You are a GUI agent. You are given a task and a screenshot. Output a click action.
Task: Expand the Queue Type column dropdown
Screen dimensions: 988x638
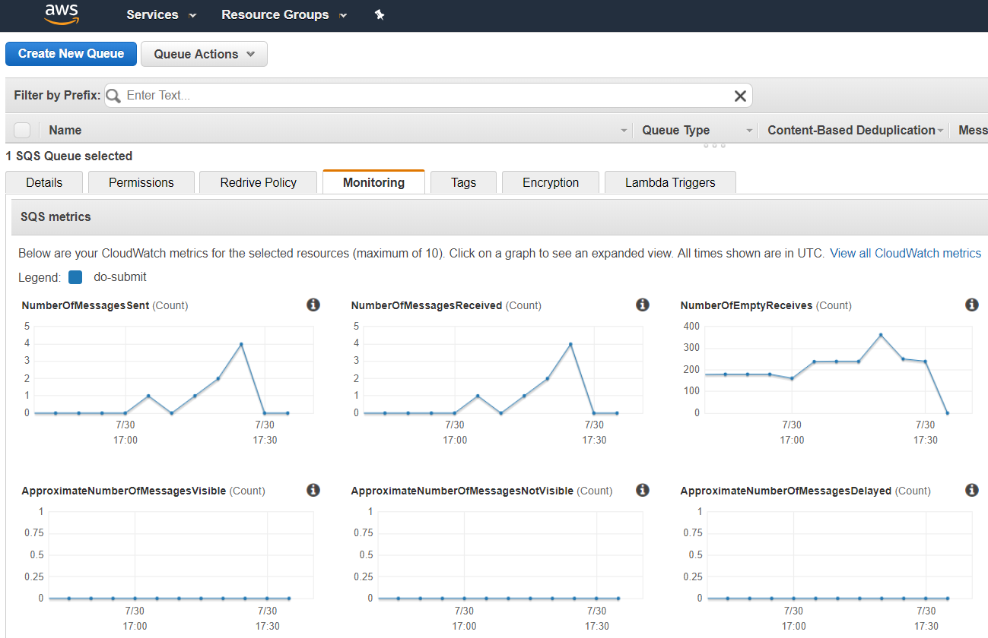749,130
